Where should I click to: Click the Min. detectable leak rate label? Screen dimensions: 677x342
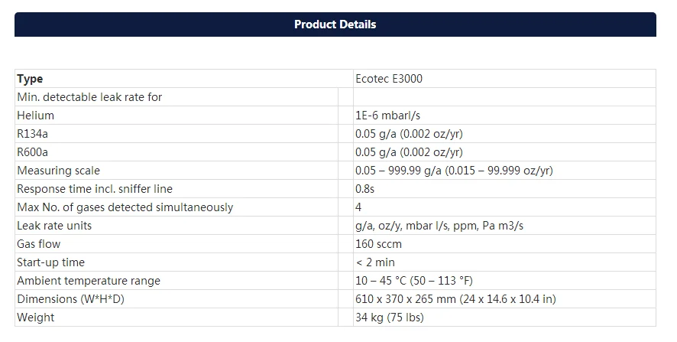pyautogui.click(x=89, y=97)
